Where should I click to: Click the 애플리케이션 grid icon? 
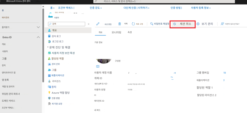click(49, 75)
